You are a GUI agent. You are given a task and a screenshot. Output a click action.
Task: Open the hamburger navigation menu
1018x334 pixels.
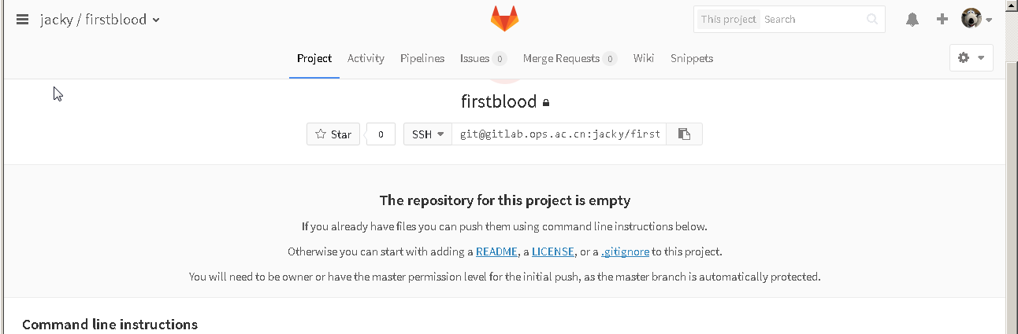click(x=22, y=20)
